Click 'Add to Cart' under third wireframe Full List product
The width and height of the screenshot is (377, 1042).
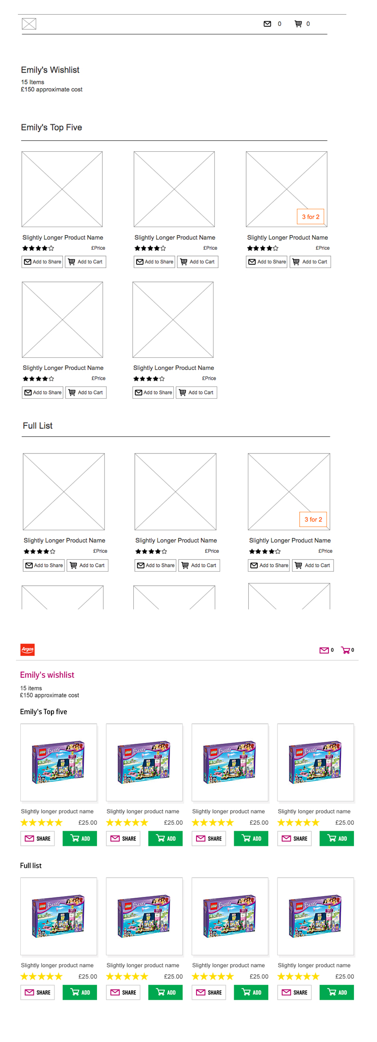pos(313,565)
